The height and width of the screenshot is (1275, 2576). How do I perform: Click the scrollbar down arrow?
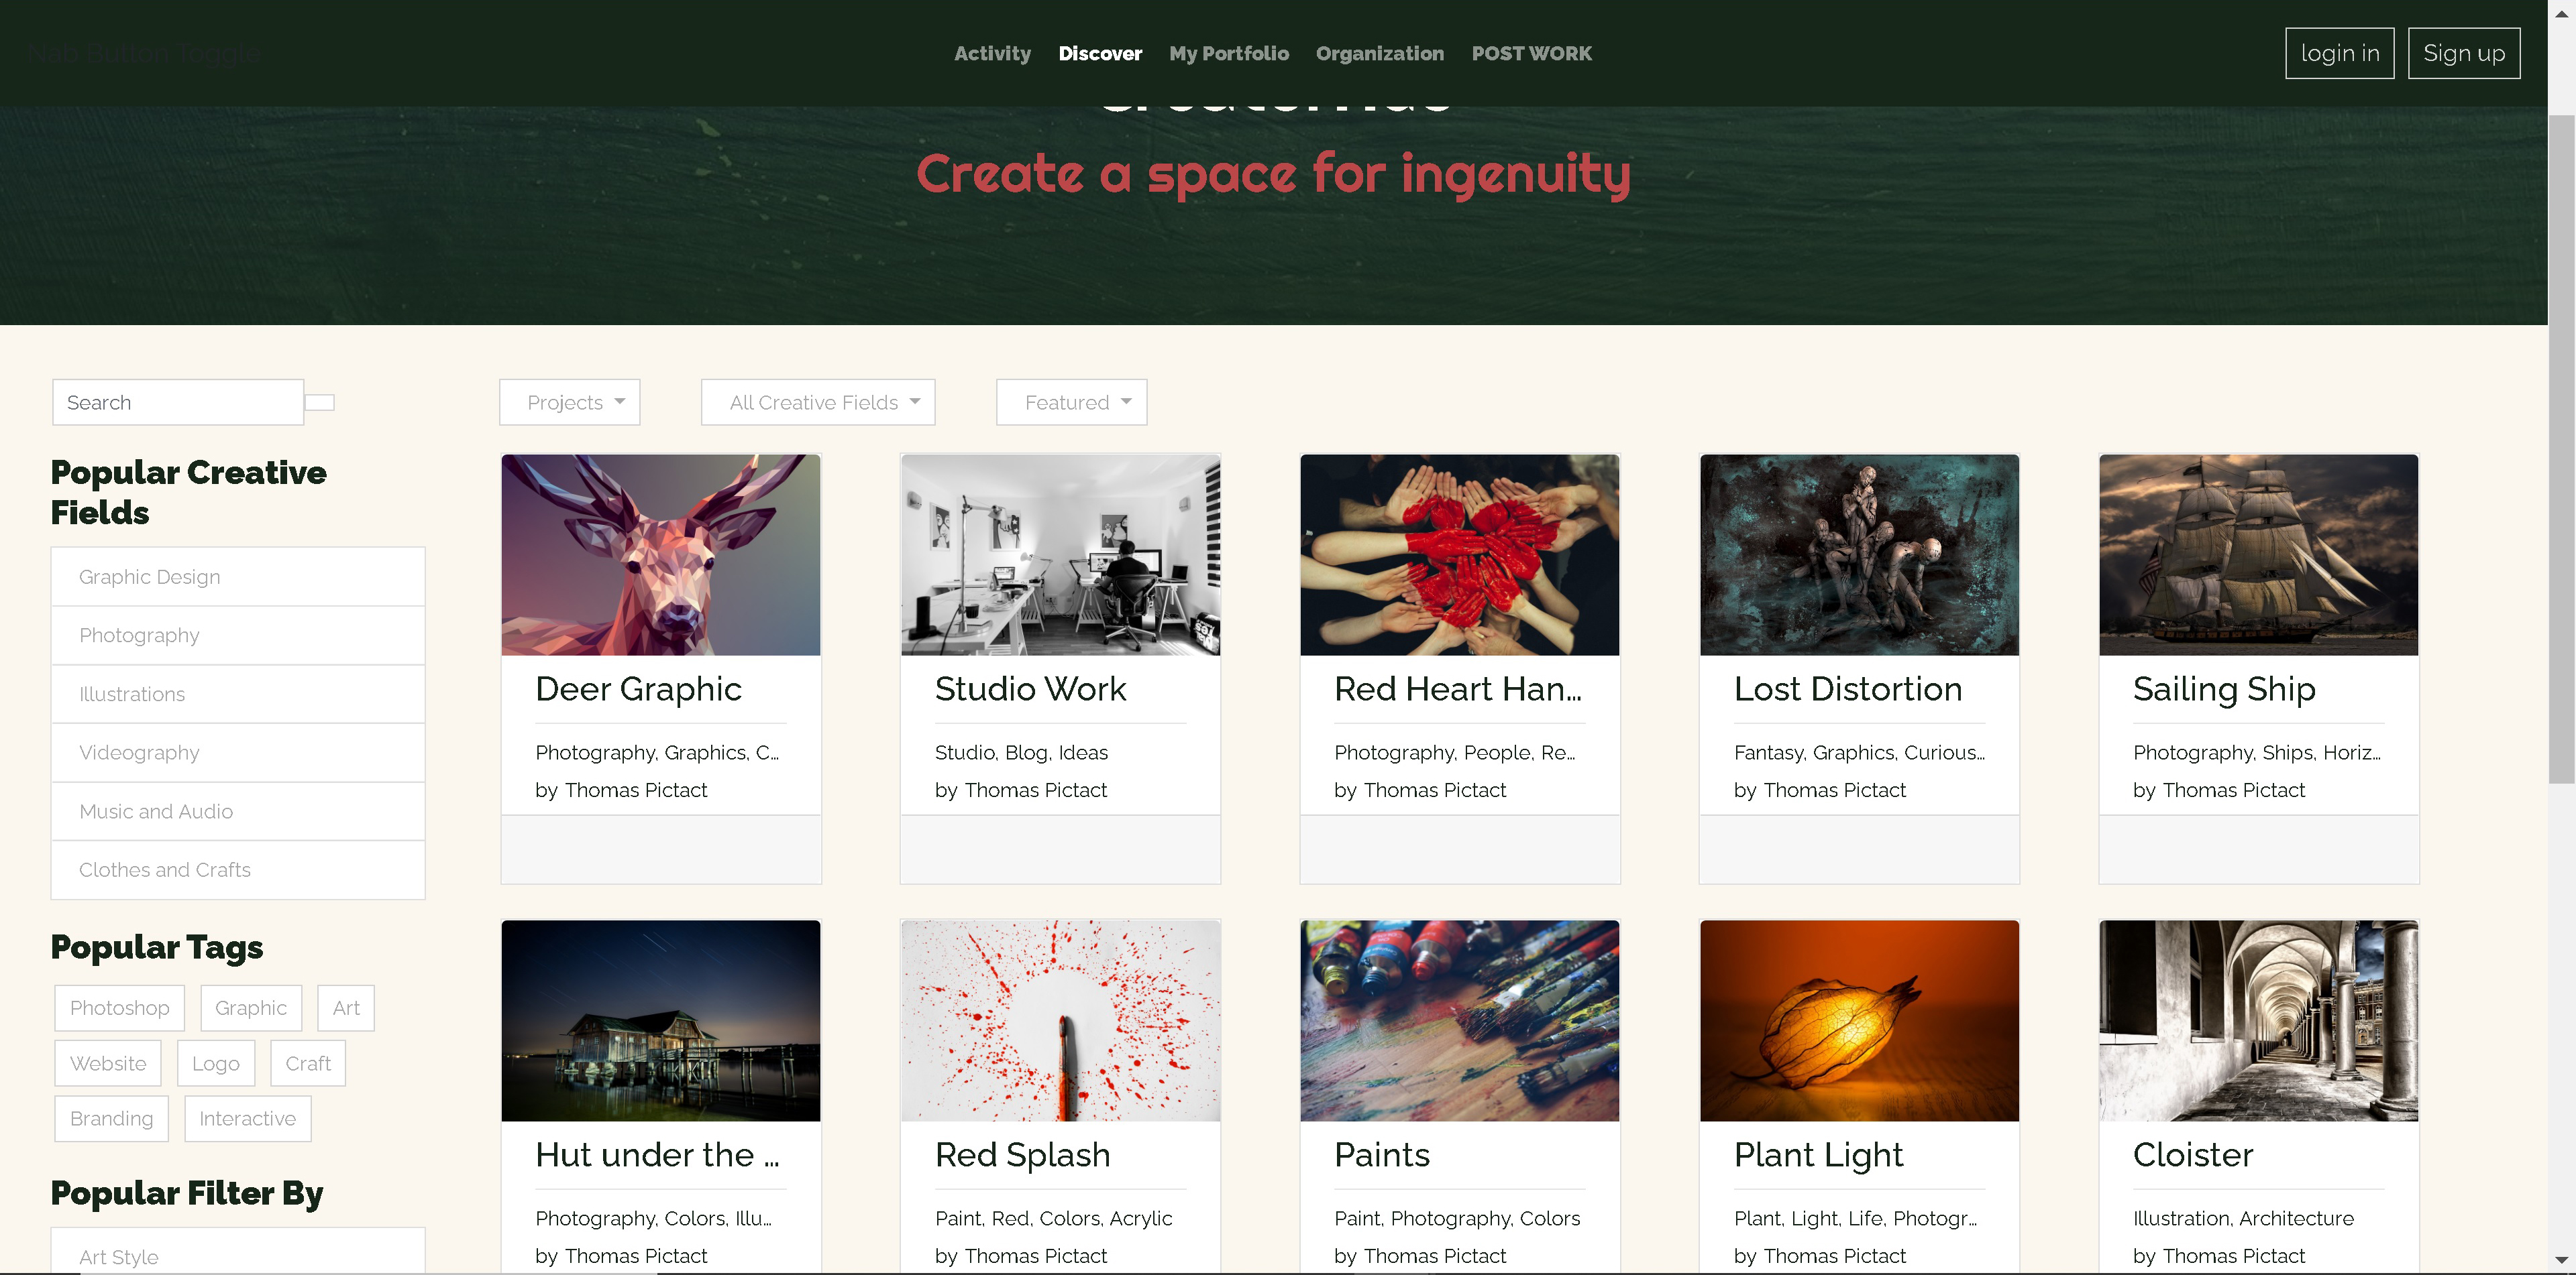tap(2561, 1260)
